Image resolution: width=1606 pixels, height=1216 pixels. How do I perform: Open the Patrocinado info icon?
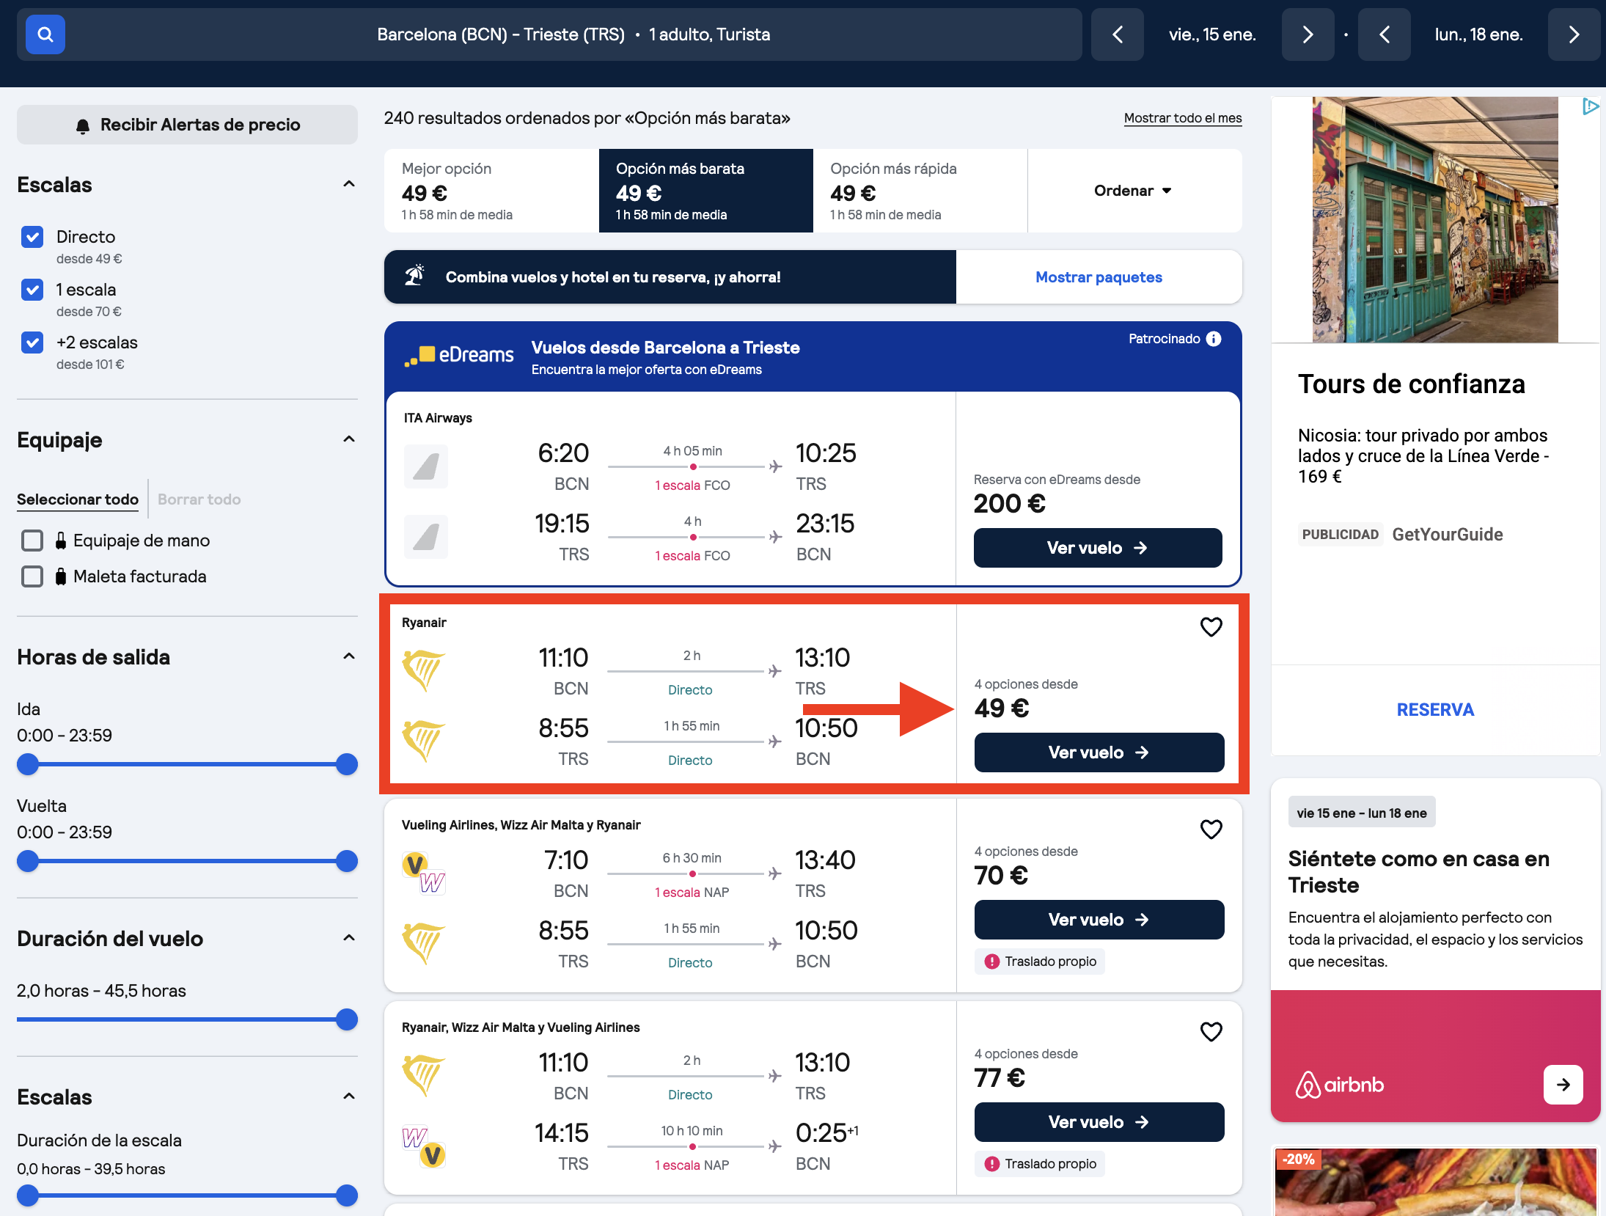click(x=1214, y=339)
